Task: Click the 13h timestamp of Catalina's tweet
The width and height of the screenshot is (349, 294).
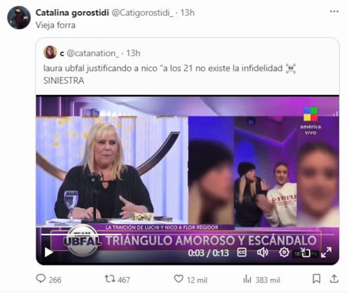Action: [x=187, y=13]
